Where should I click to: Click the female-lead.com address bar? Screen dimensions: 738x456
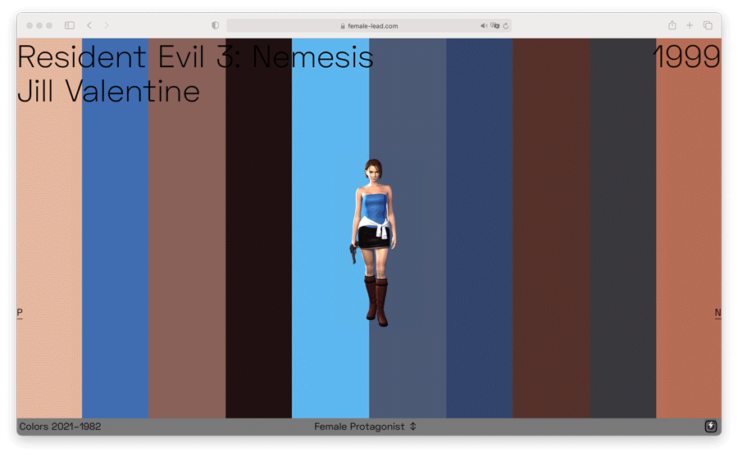tap(369, 26)
